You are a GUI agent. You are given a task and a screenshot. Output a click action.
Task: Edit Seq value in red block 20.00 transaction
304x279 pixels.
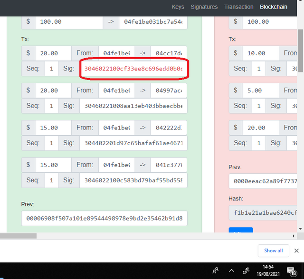(259, 143)
